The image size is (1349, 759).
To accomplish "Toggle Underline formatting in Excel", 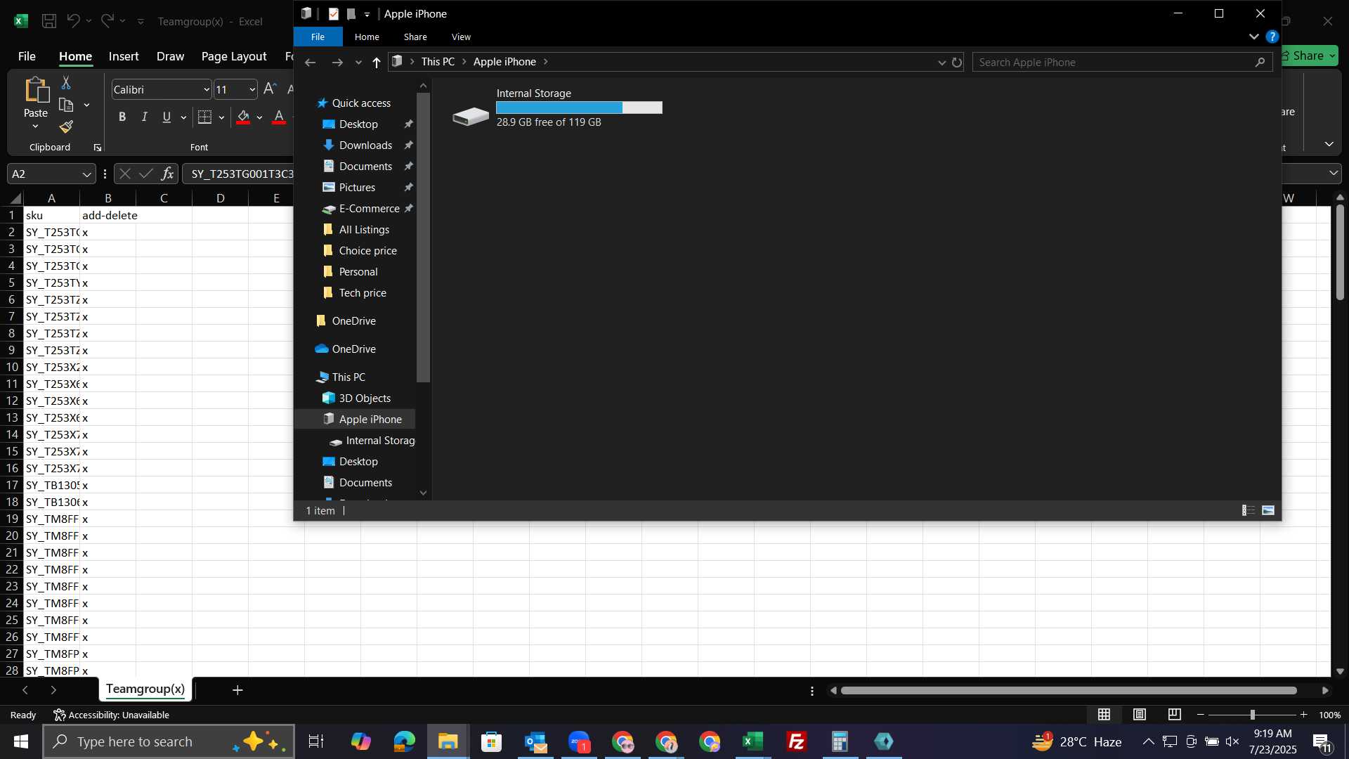I will pos(167,117).
